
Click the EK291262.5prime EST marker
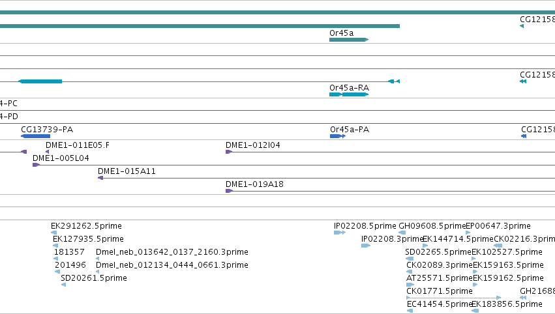click(53, 233)
